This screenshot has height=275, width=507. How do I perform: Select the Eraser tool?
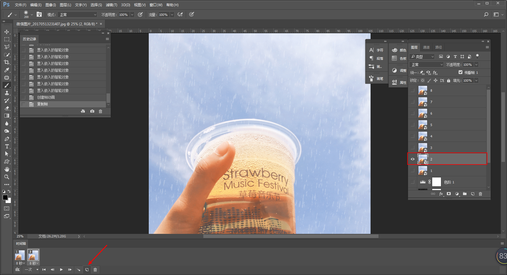[7, 108]
